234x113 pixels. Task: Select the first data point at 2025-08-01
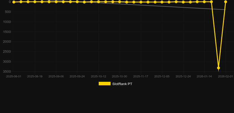pyautogui.click(x=14, y=2)
